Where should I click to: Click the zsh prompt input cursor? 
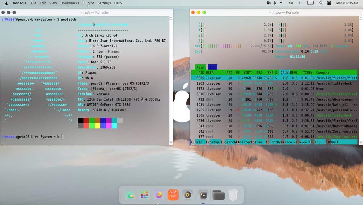[x=62, y=137]
